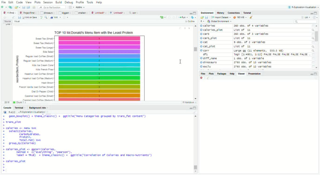
Task: Open R-Exploration-Visualisation project dropdown
Action: click(303, 7)
